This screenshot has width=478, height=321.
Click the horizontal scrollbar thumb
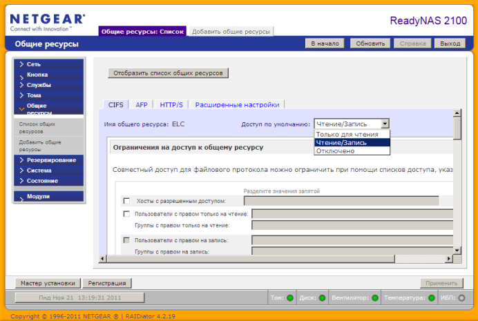(251, 259)
